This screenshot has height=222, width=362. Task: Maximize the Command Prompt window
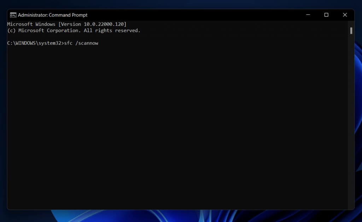click(326, 15)
